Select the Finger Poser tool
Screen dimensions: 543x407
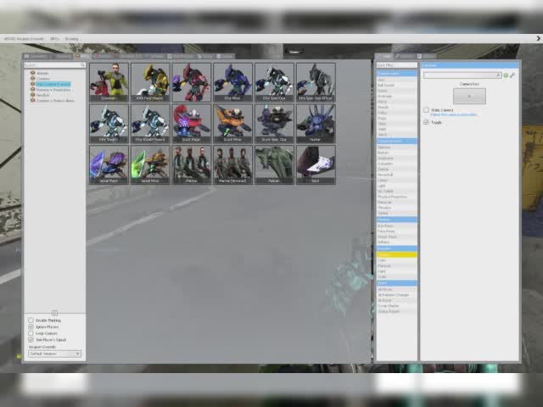(x=397, y=237)
